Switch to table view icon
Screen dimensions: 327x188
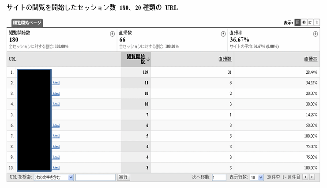(x=297, y=23)
